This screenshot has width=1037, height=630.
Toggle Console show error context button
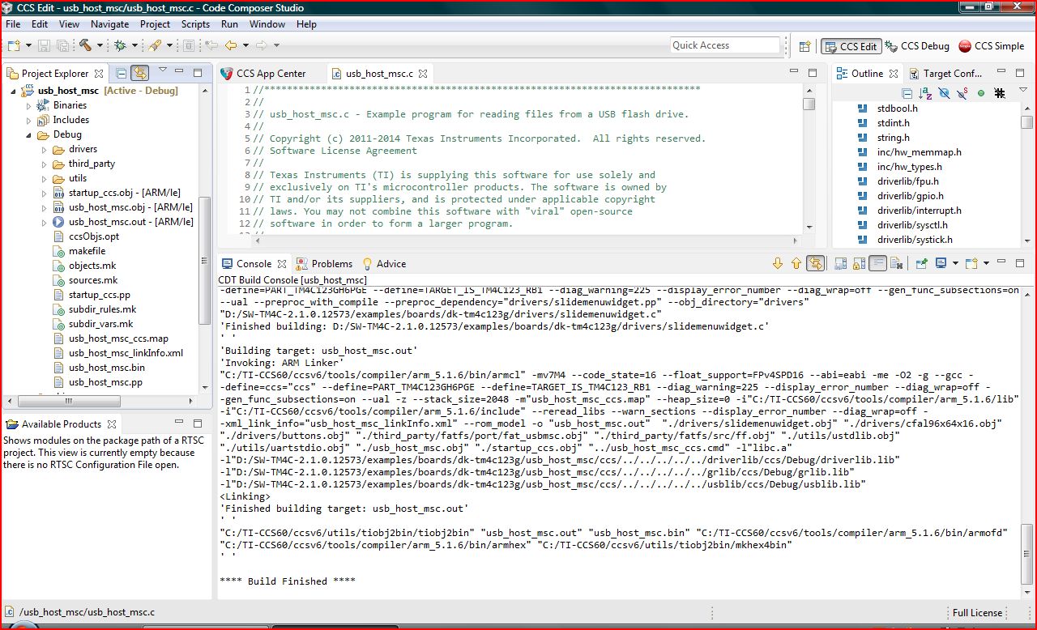[x=815, y=263]
